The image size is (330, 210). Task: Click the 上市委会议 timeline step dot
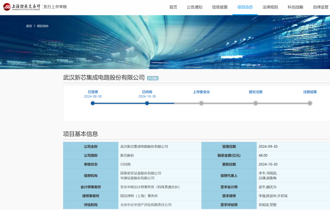point(201,103)
